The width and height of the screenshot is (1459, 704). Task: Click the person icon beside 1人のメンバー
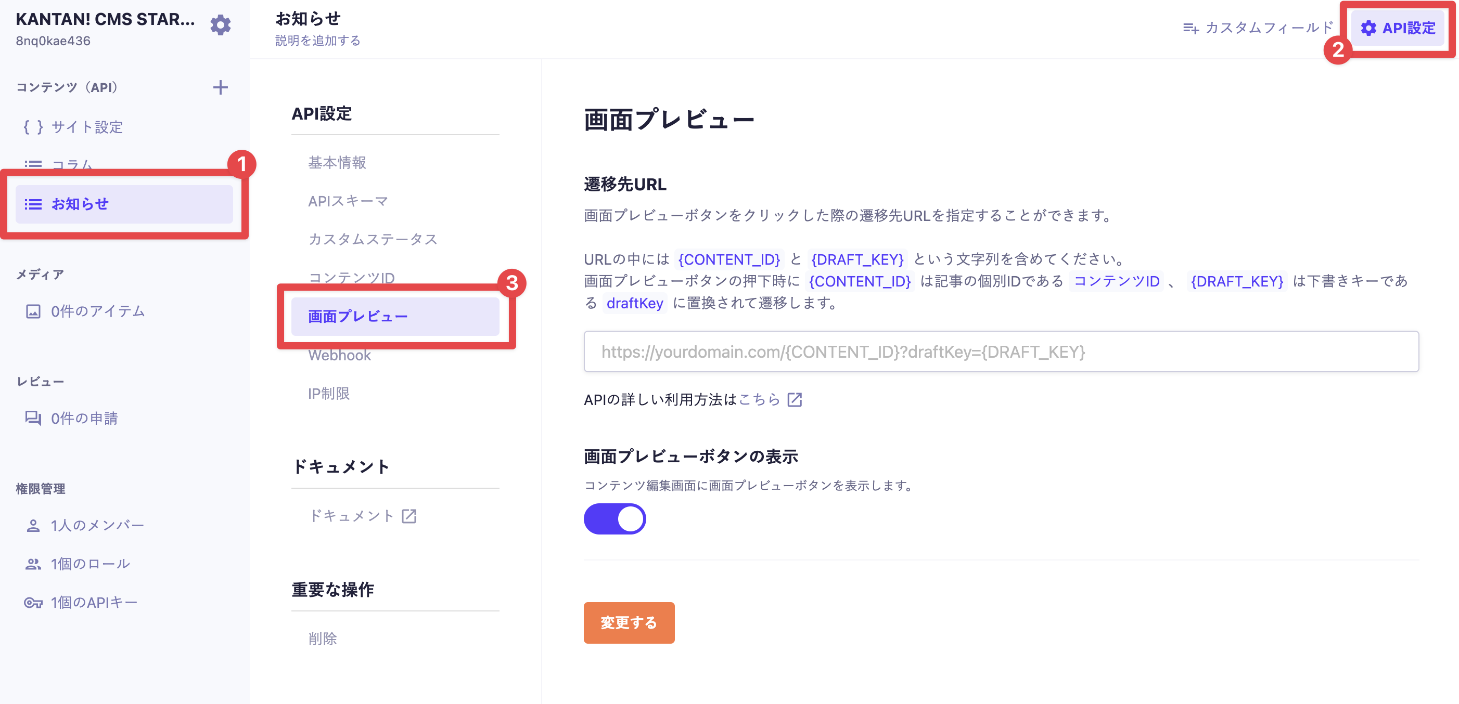click(x=33, y=525)
